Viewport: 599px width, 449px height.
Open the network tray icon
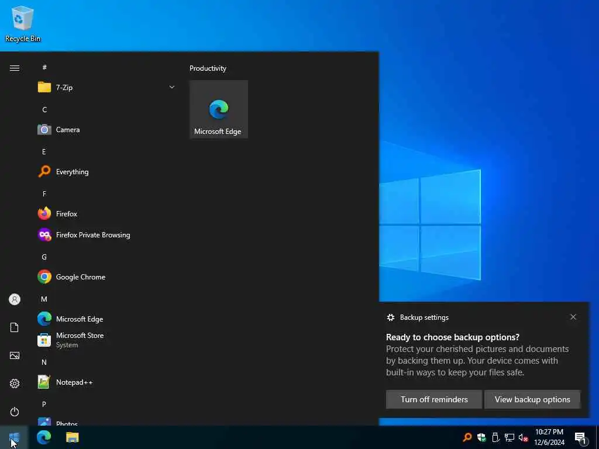coord(510,437)
